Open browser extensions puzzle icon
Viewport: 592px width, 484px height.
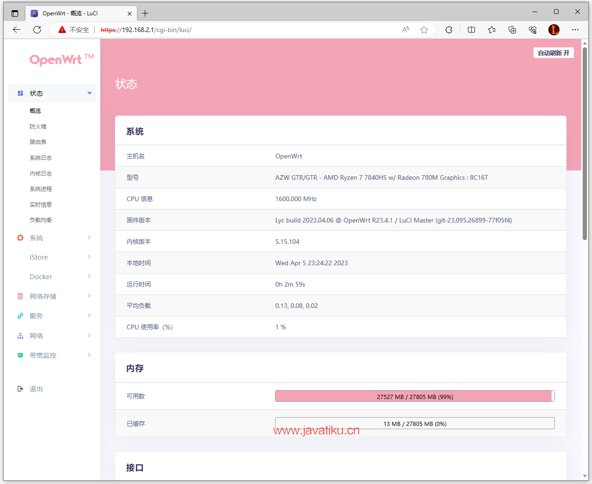449,30
